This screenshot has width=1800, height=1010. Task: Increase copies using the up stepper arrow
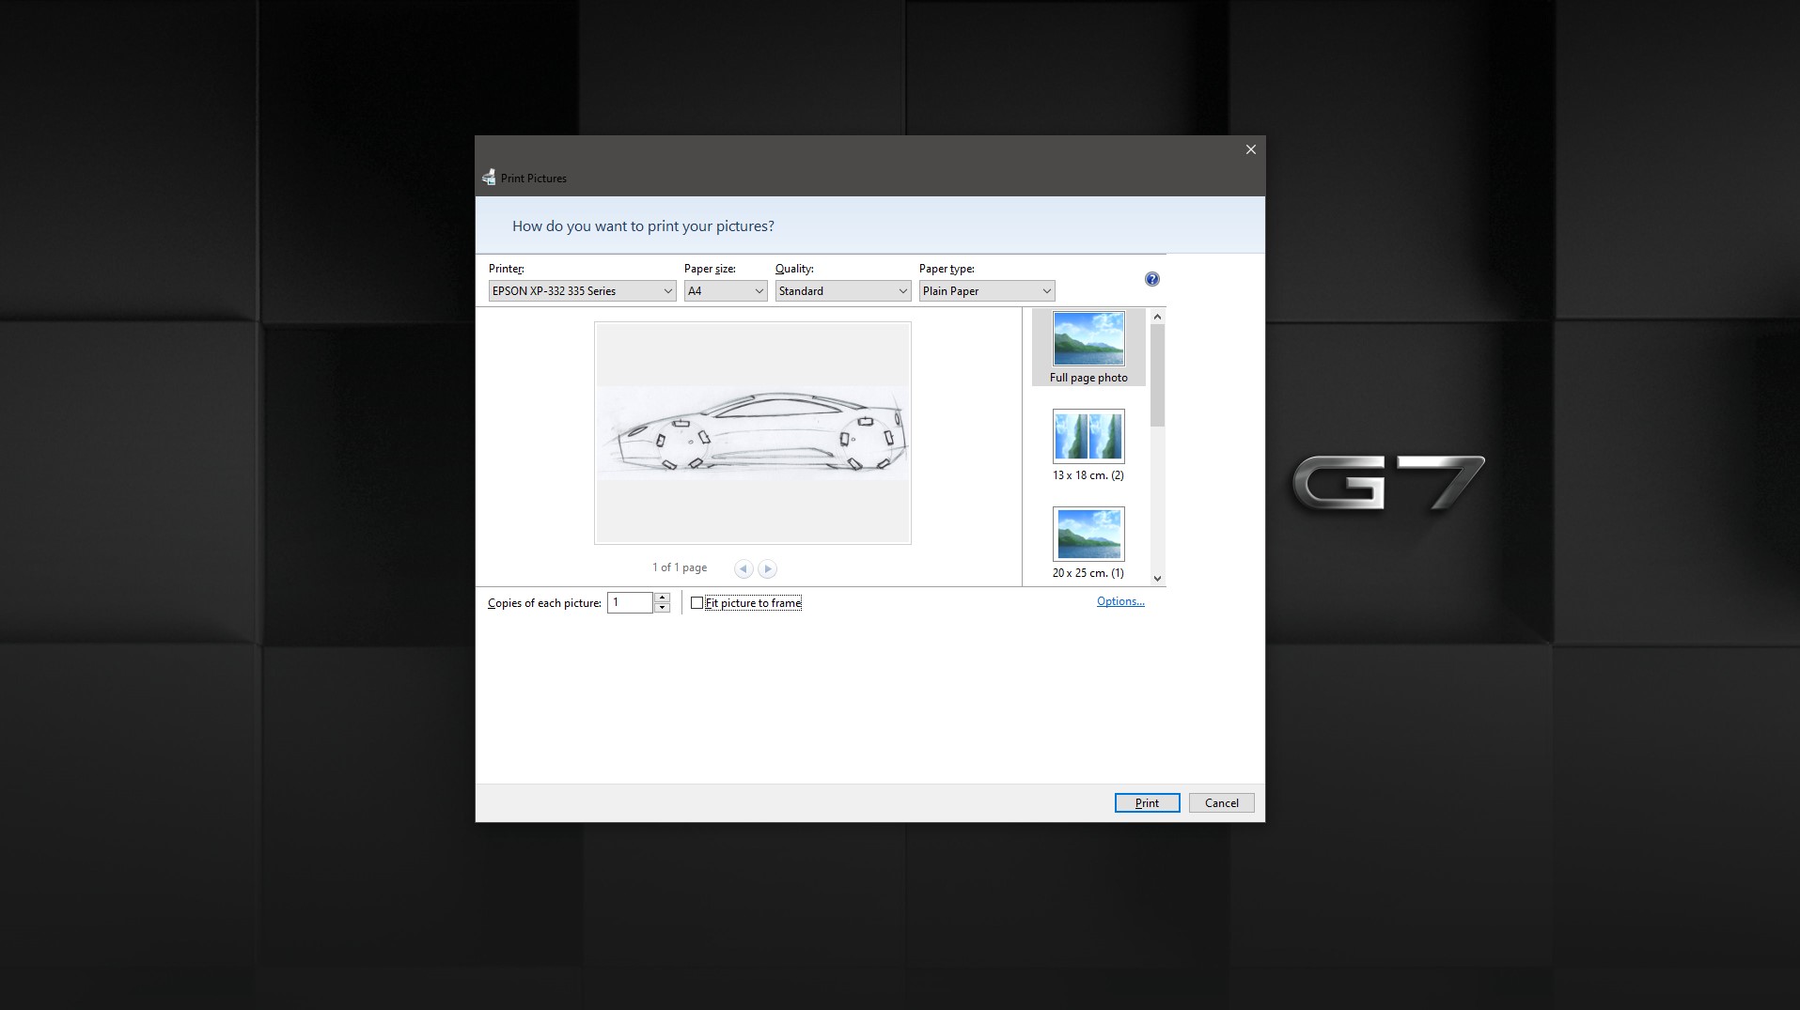662,598
